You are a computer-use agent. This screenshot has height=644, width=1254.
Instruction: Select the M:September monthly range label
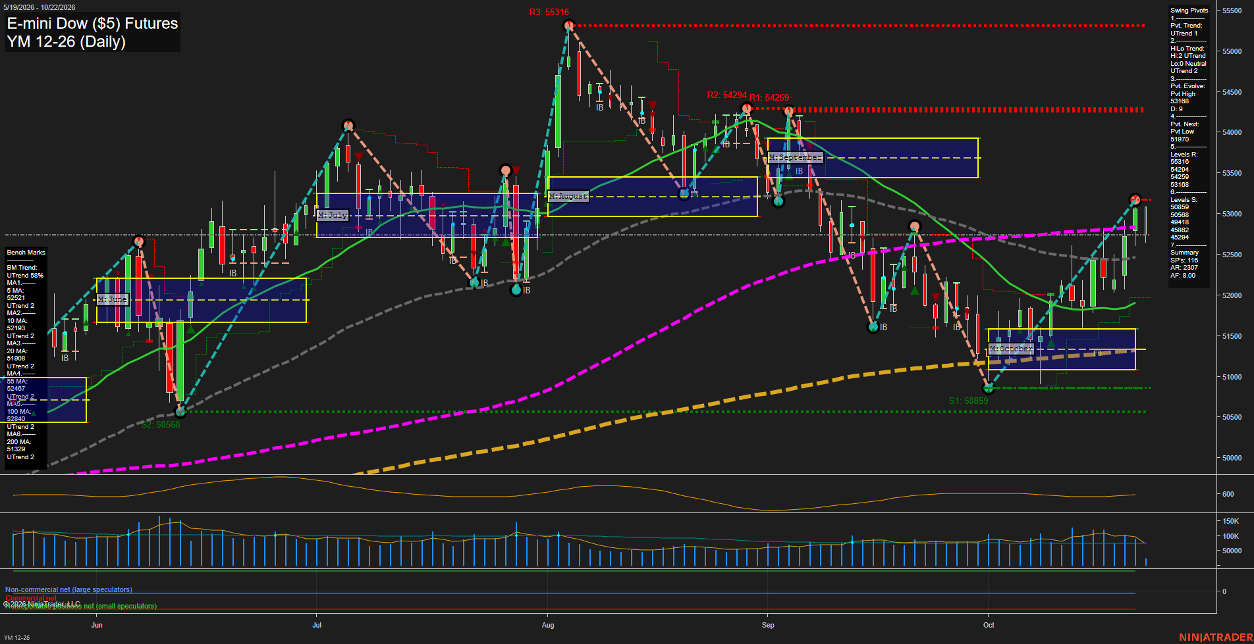(796, 158)
